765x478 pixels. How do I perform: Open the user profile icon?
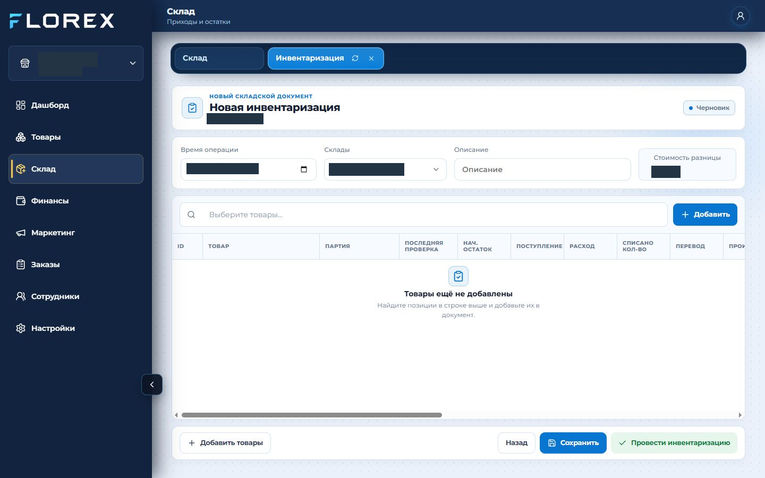(x=740, y=16)
